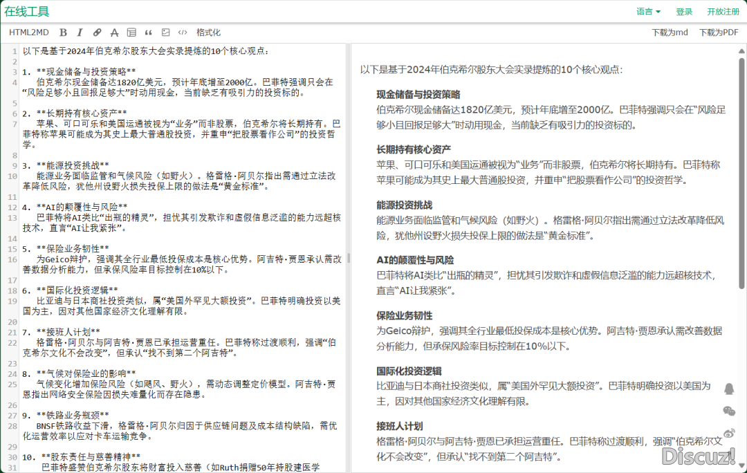Place cursor in editor line '10. **股东责任与慈善精神**'

(x=82, y=457)
